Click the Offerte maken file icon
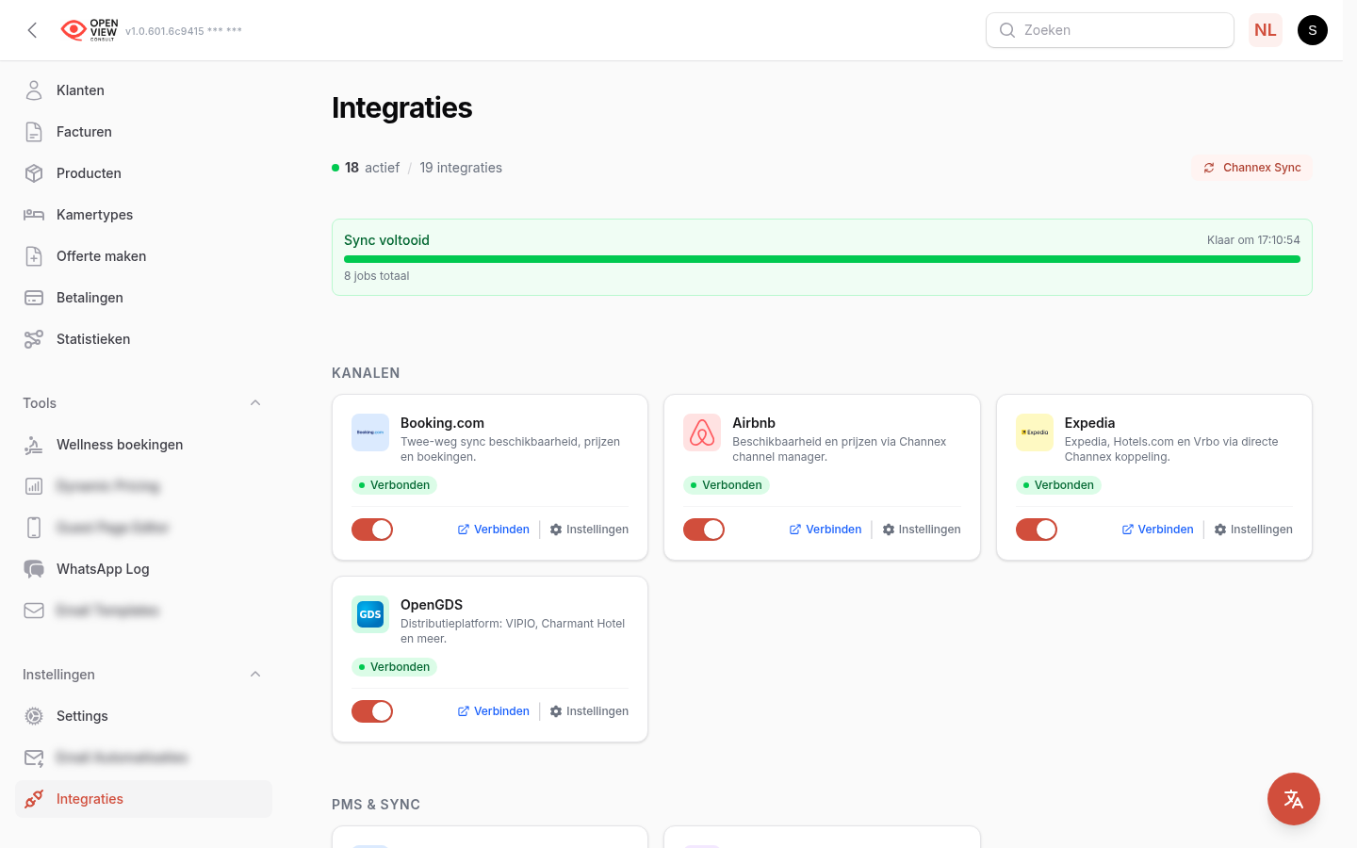The height and width of the screenshot is (848, 1357). point(34,256)
